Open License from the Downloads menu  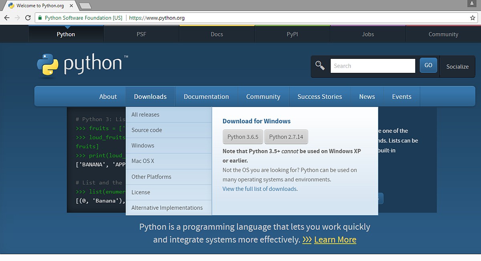point(169,192)
